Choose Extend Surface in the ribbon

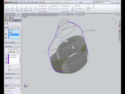[65, 6]
